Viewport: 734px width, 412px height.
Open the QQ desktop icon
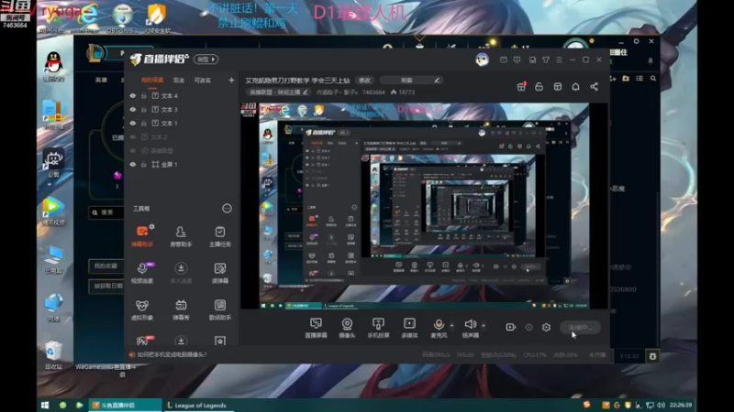54,66
